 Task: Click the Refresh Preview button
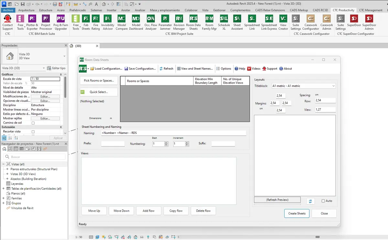[277, 200]
